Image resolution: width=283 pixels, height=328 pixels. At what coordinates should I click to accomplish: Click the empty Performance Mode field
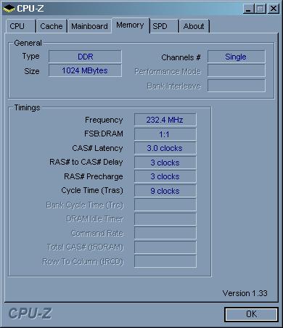pos(237,71)
